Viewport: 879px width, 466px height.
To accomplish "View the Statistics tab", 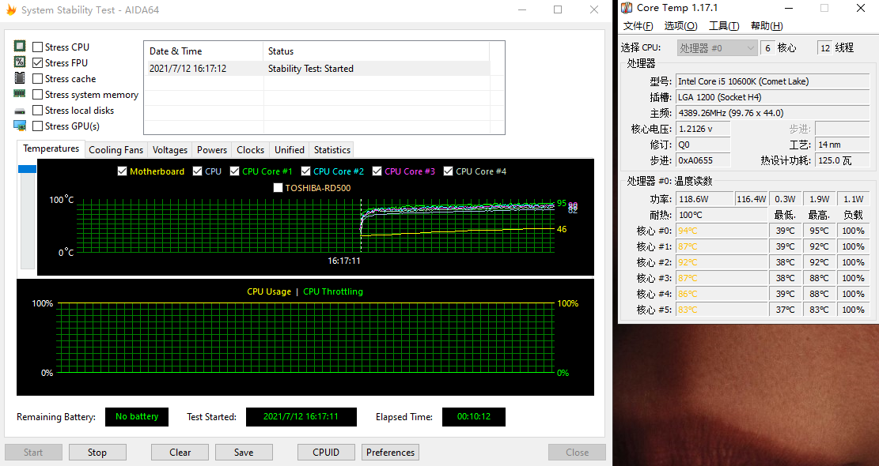I will (332, 150).
